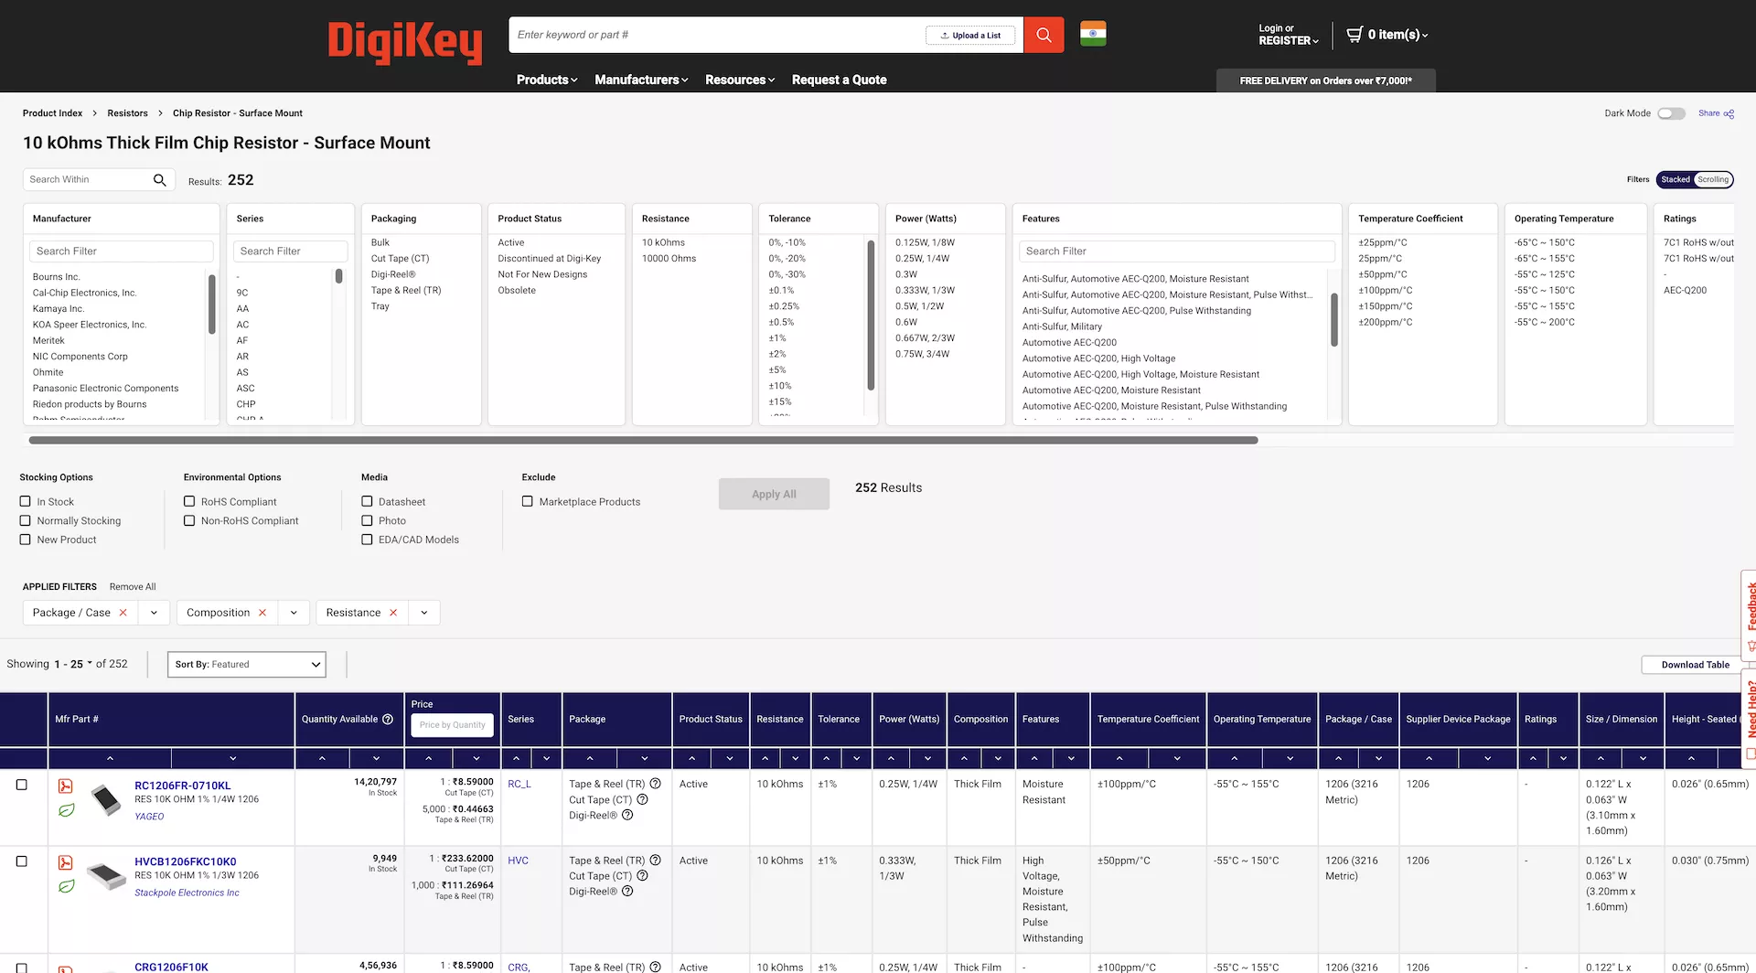Go to Resistors breadcrumb
Screen dimensions: 1756x973
pyautogui.click(x=127, y=113)
